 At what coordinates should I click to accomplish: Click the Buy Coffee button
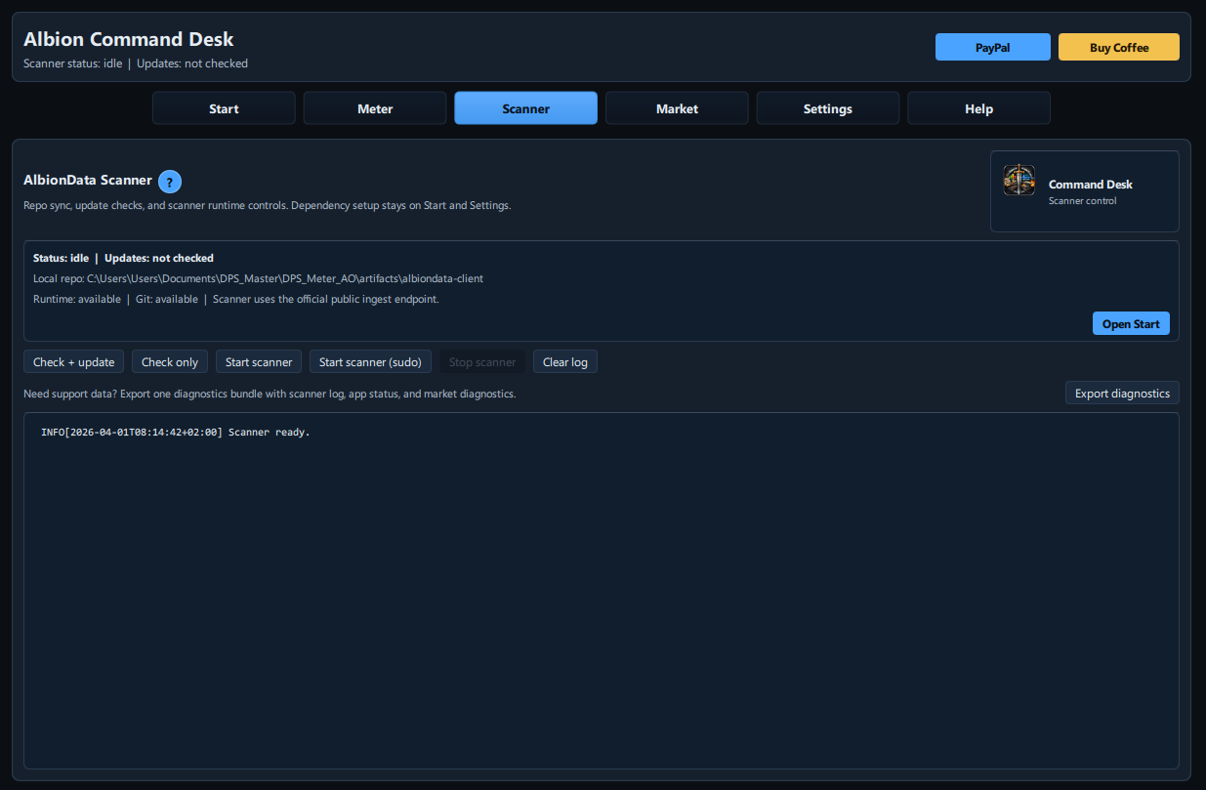pyautogui.click(x=1118, y=46)
